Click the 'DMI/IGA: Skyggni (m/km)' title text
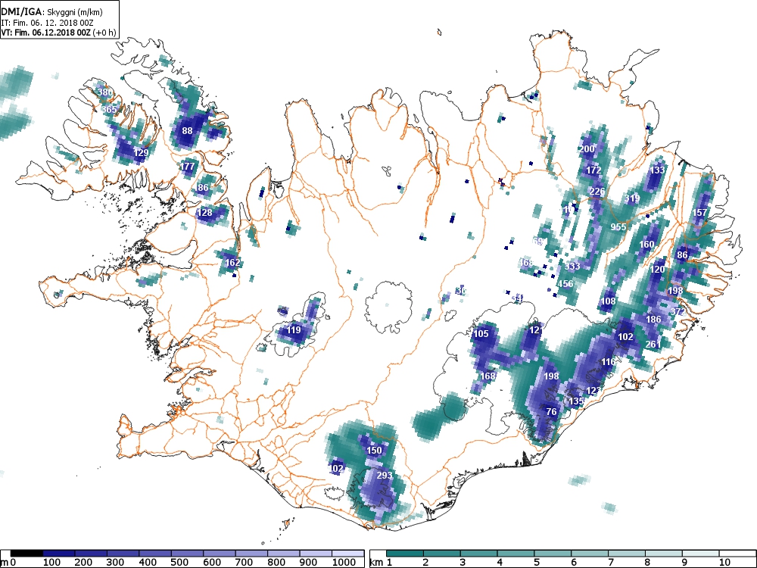 51,12
